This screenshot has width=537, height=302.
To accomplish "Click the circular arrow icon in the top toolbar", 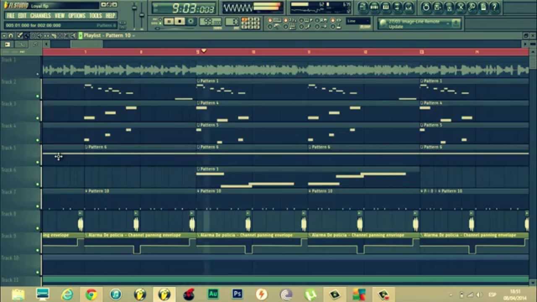I will 426,7.
